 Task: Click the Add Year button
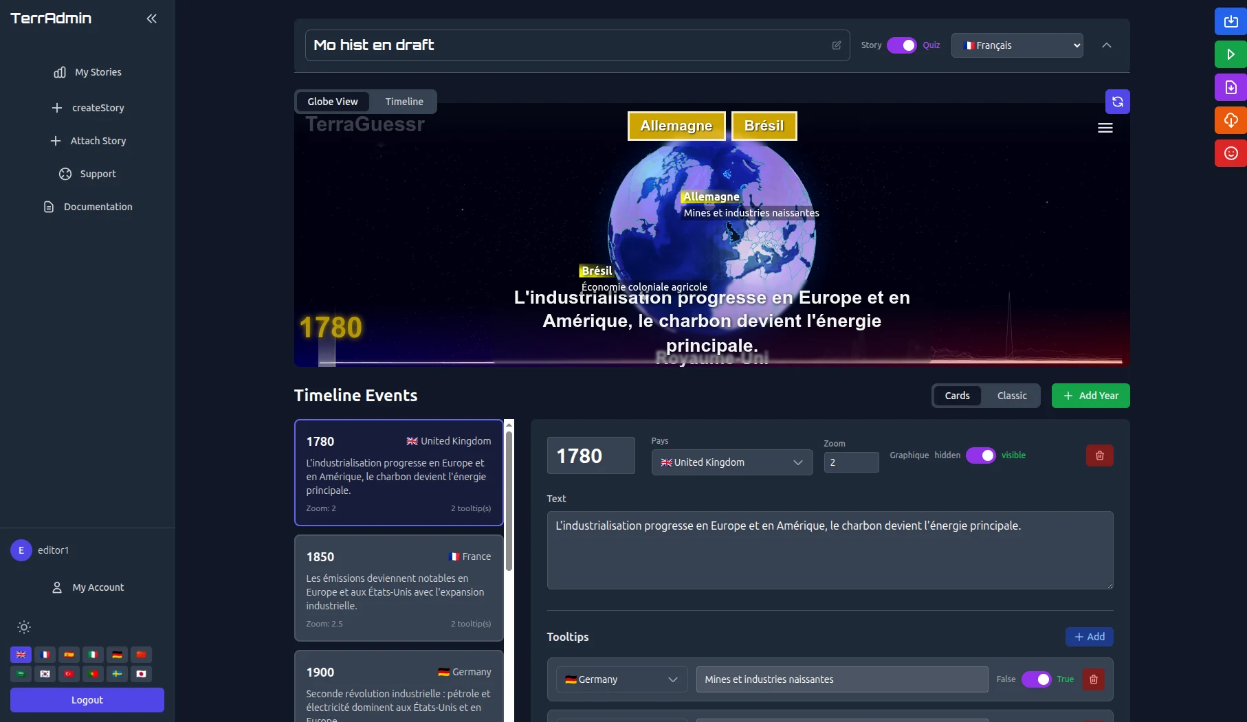click(1090, 396)
